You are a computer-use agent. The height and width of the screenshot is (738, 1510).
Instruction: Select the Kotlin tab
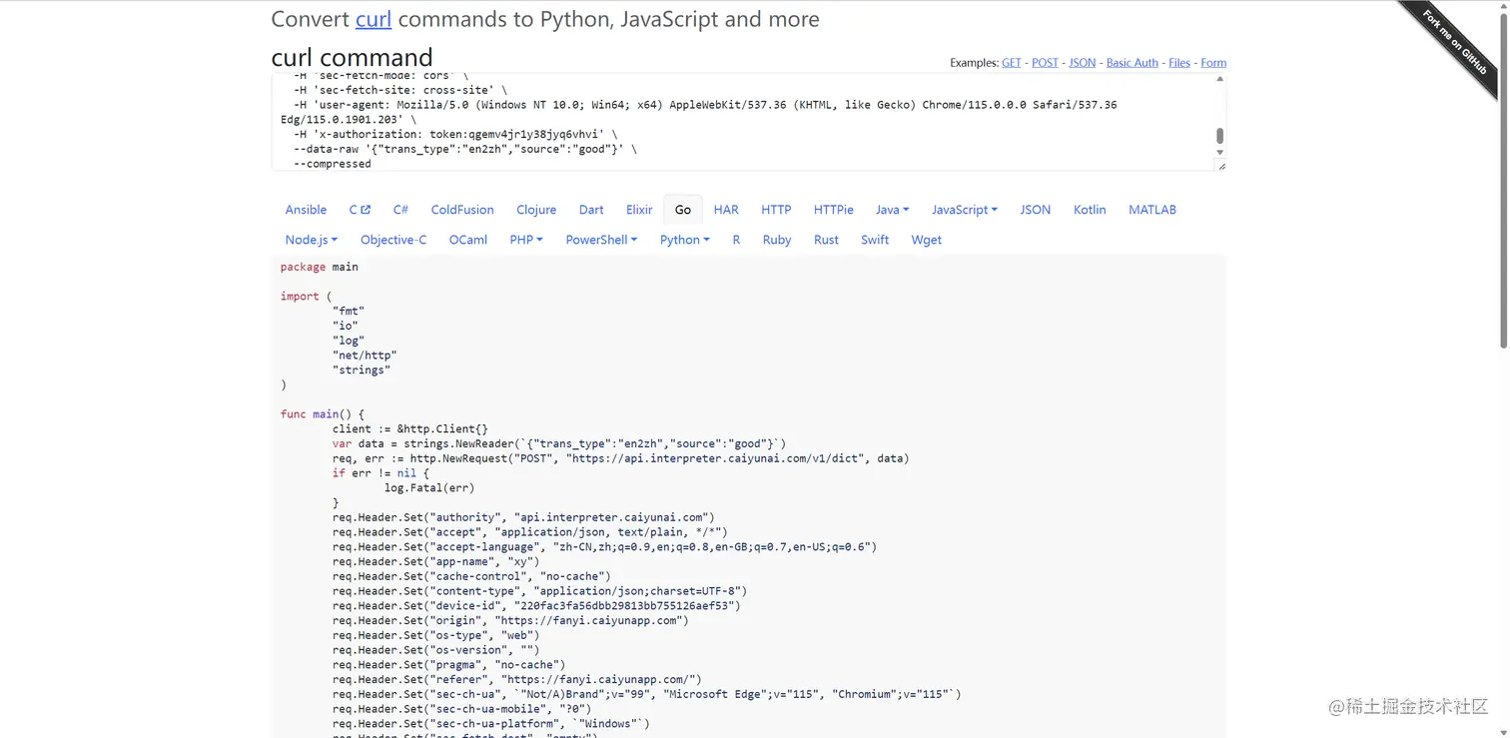[1090, 210]
